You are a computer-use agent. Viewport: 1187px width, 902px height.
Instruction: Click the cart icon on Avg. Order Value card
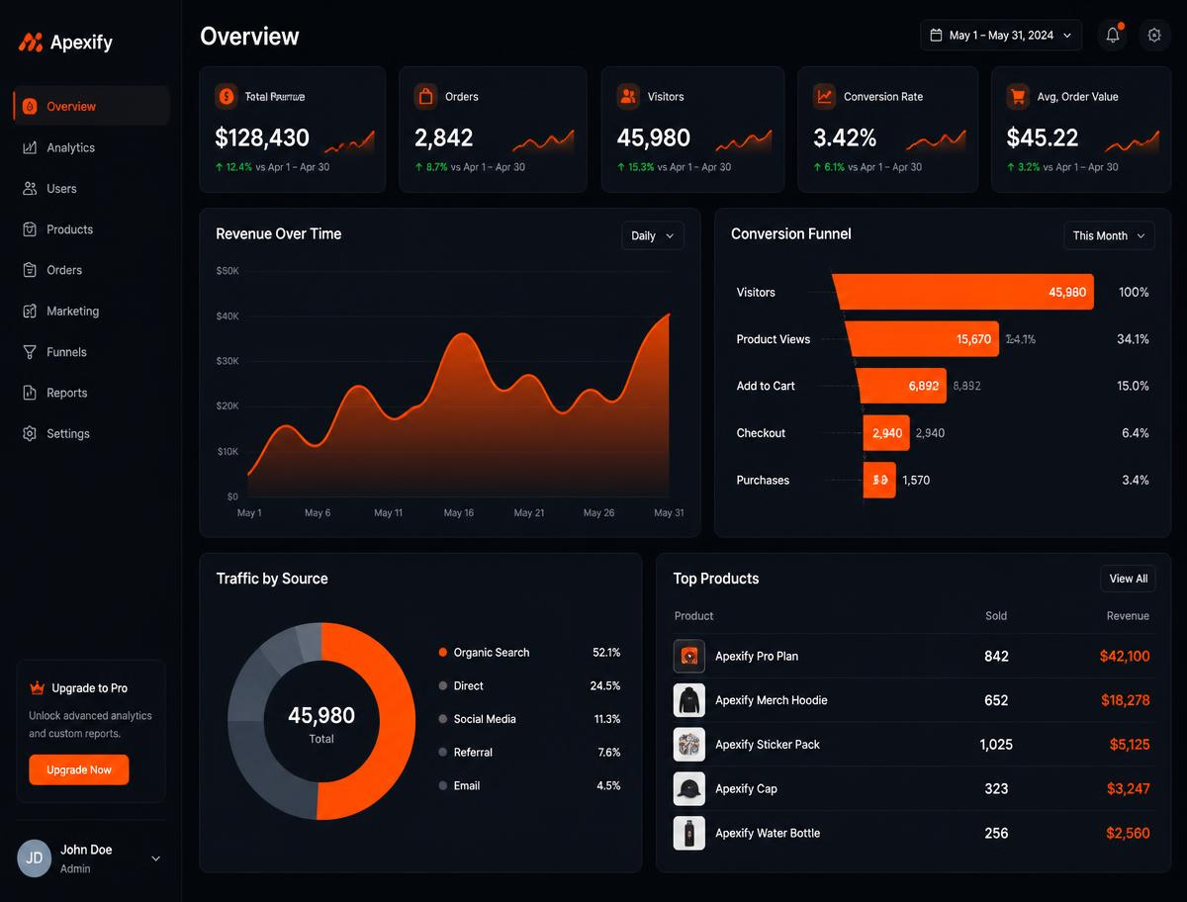1018,96
